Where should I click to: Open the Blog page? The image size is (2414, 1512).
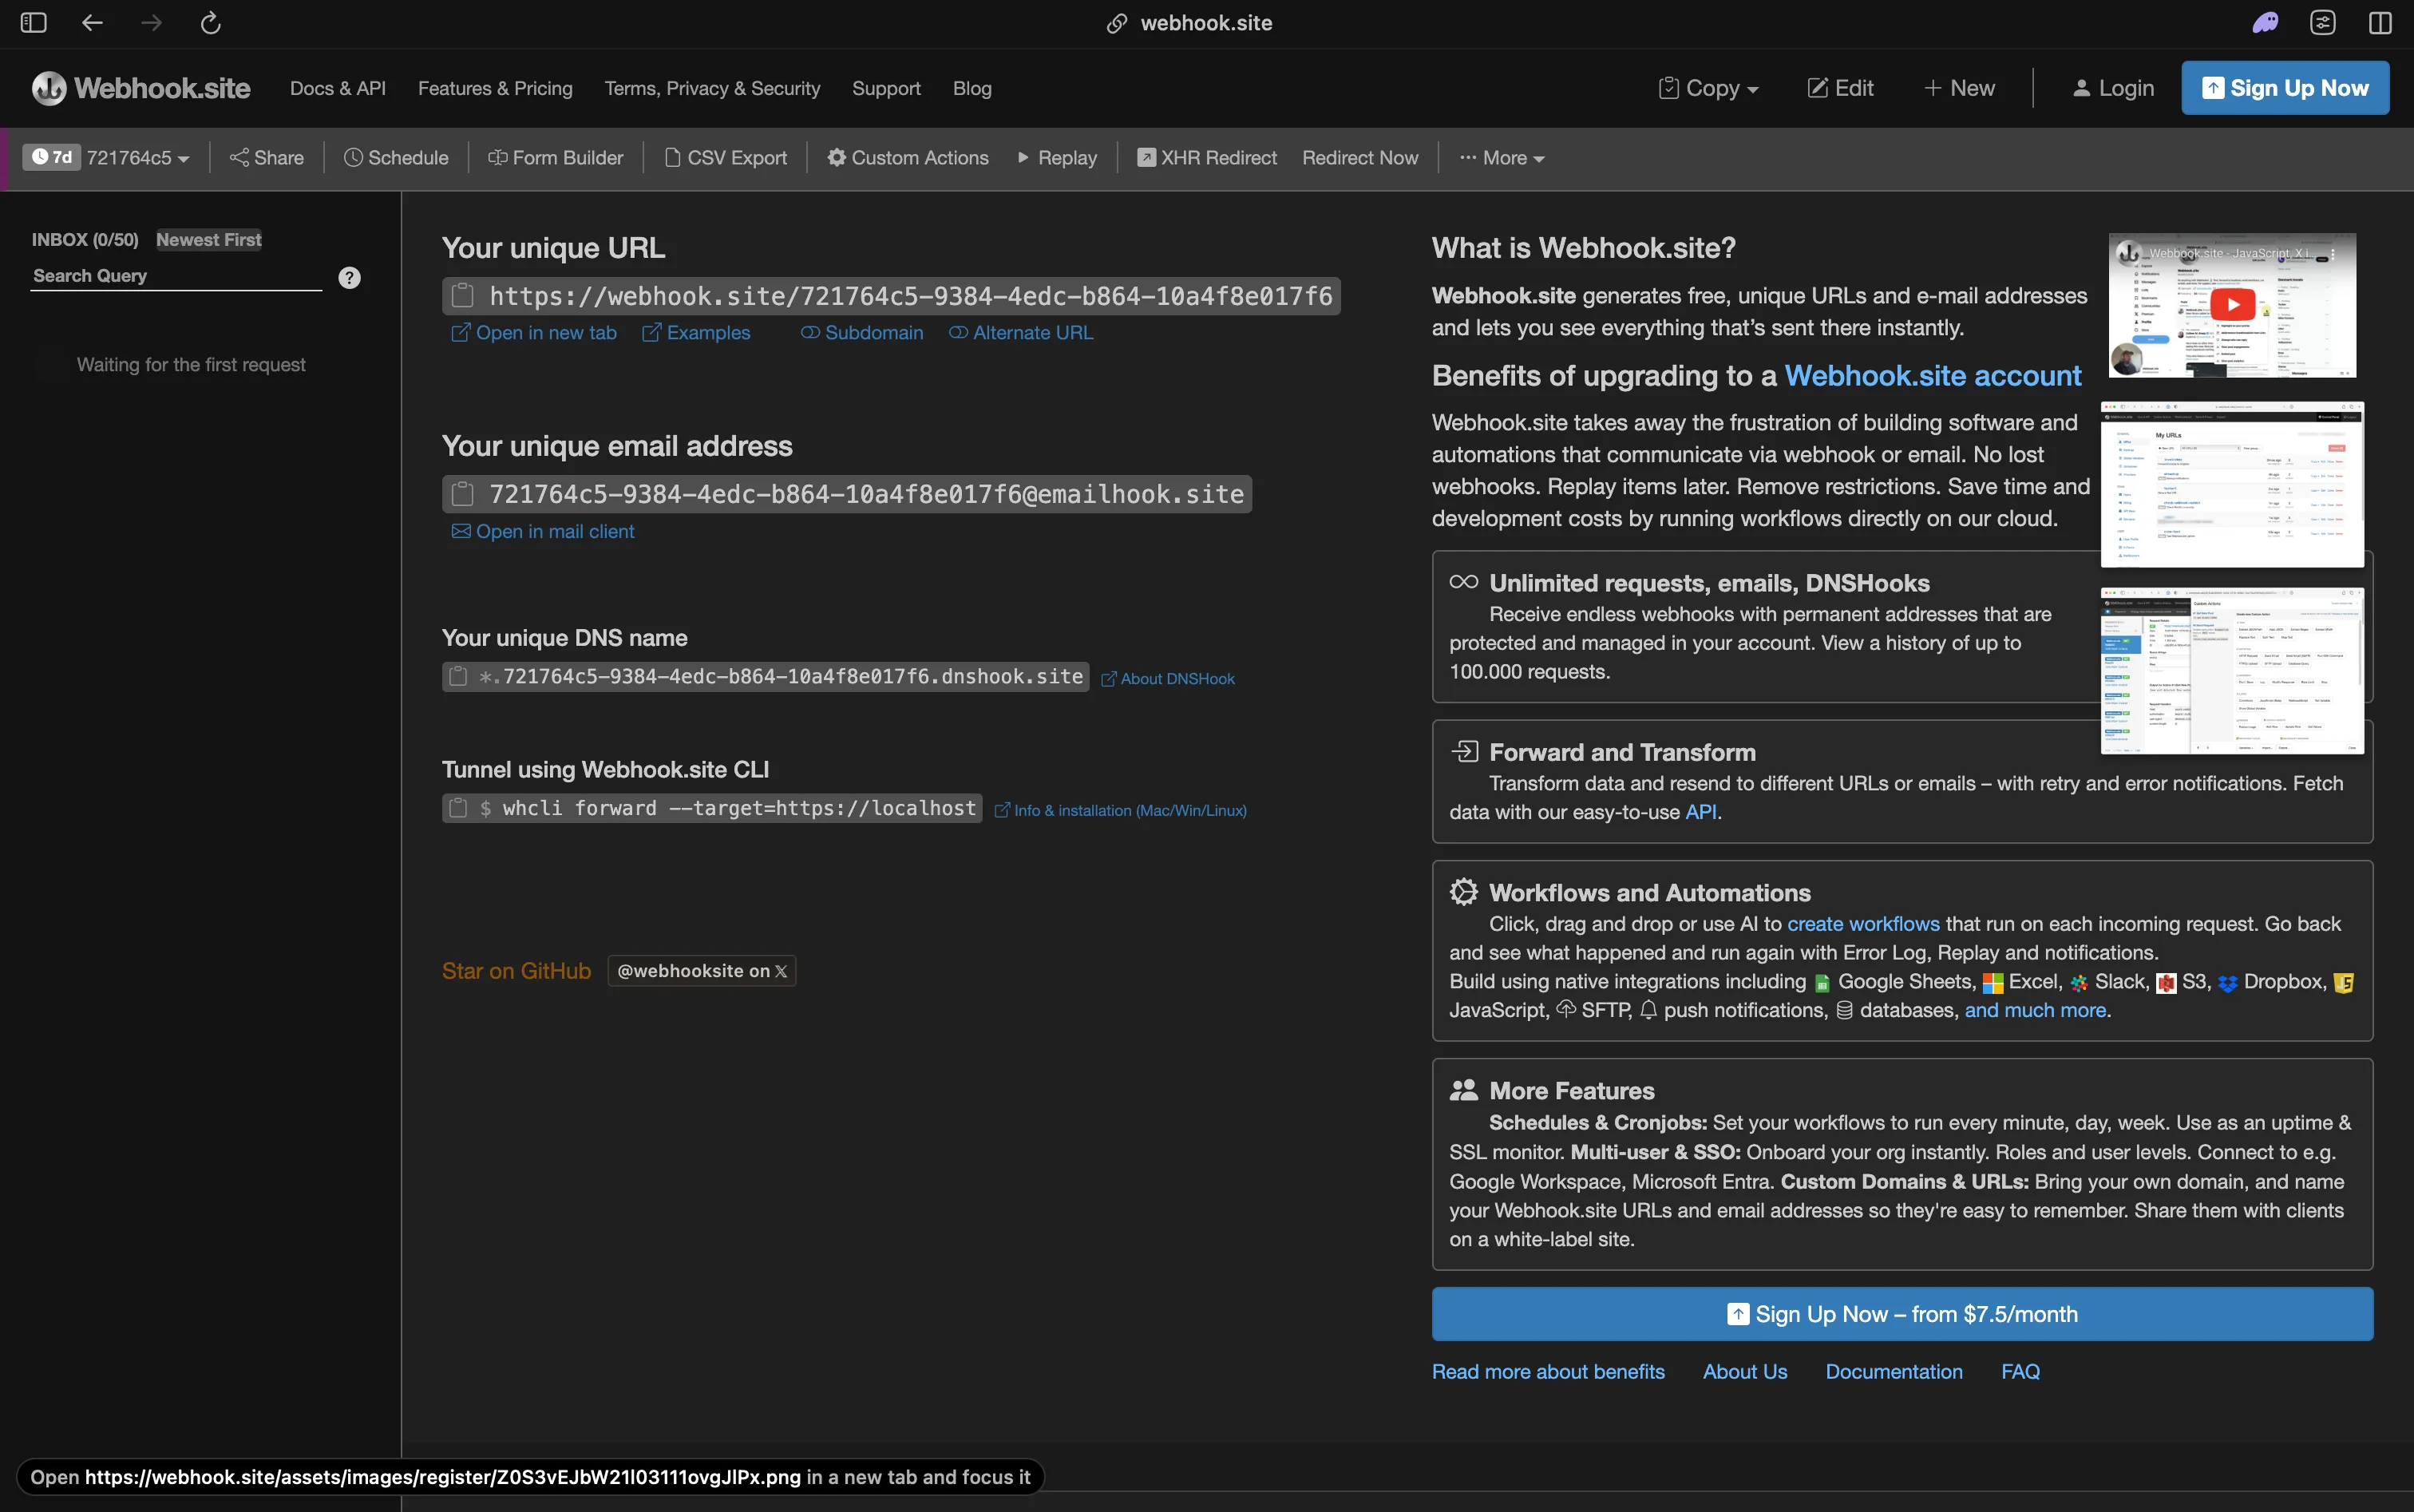[972, 88]
